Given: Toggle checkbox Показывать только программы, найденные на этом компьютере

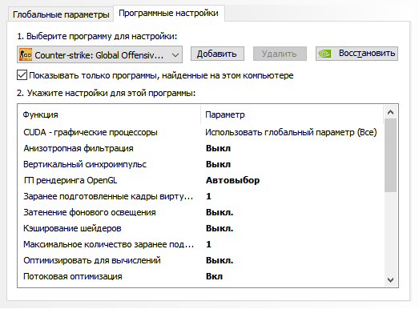Looking at the screenshot, I should point(22,75).
